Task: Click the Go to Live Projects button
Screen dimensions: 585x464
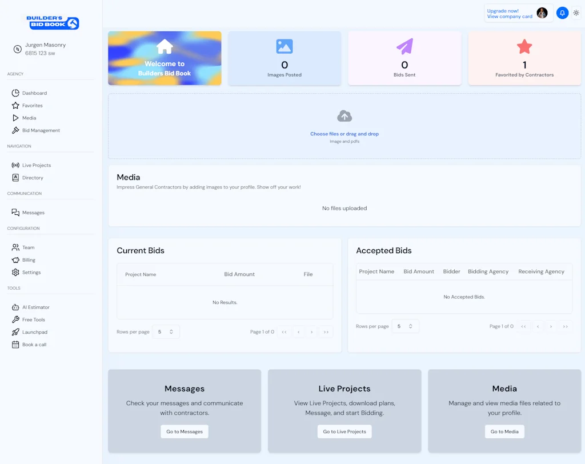Action: click(x=344, y=431)
